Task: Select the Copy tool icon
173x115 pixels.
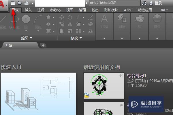Action: (62, 24)
